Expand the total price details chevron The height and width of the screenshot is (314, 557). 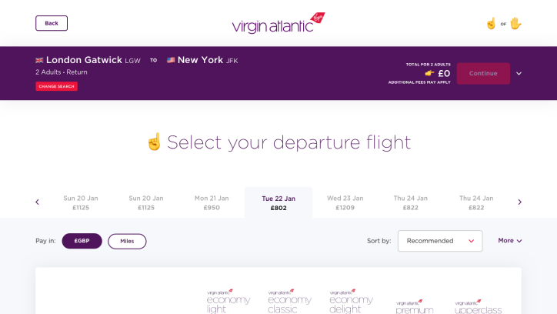coord(519,74)
